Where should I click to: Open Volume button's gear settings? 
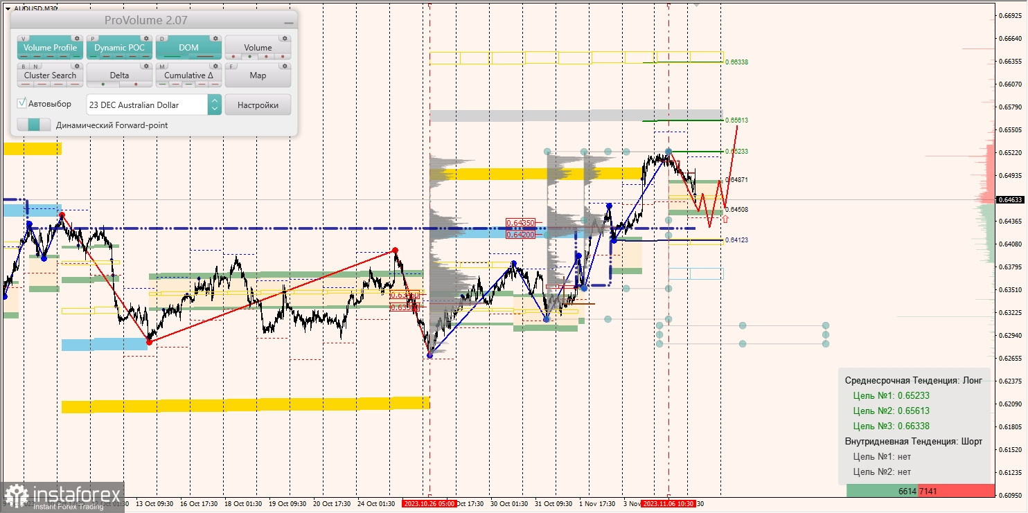[x=285, y=38]
